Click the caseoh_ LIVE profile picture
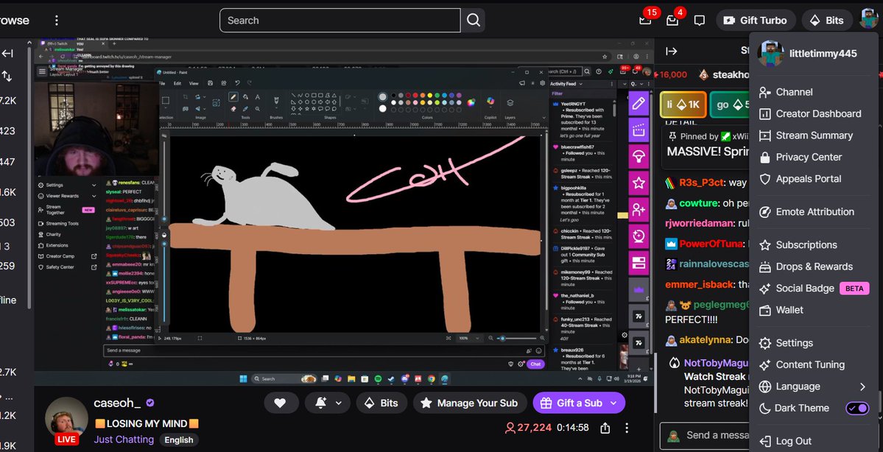The image size is (883, 452). [66, 420]
